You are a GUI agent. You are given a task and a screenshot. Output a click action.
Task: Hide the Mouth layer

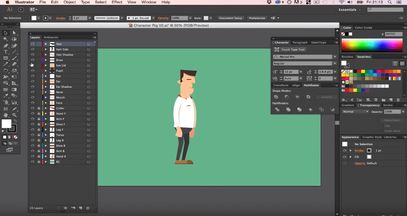33,97
